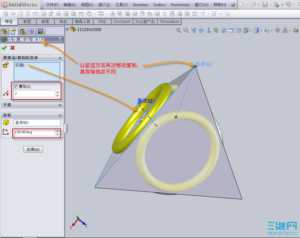Expand the 1110SW2009 flyout tree node

[67, 29]
